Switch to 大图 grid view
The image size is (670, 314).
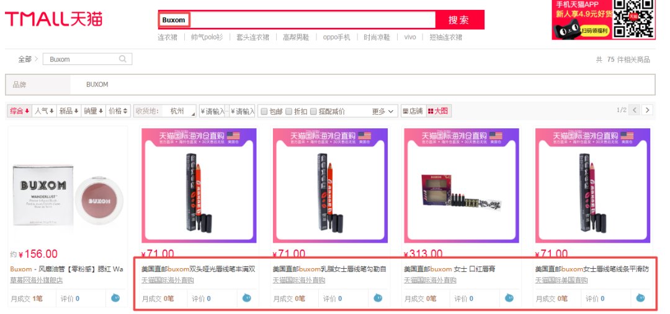click(x=438, y=111)
